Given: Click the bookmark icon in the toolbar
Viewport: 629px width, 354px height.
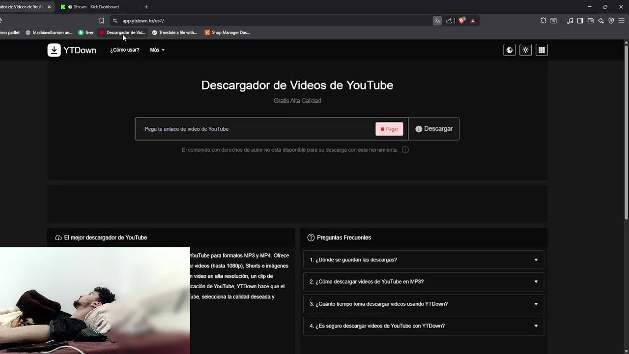Looking at the screenshot, I should 102,21.
